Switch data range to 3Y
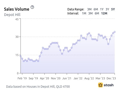Viewport: 120px width, 92px height. click(107, 9)
